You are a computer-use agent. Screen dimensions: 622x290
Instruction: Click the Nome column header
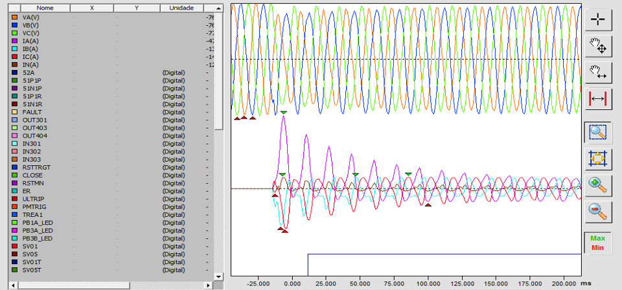pyautogui.click(x=45, y=8)
